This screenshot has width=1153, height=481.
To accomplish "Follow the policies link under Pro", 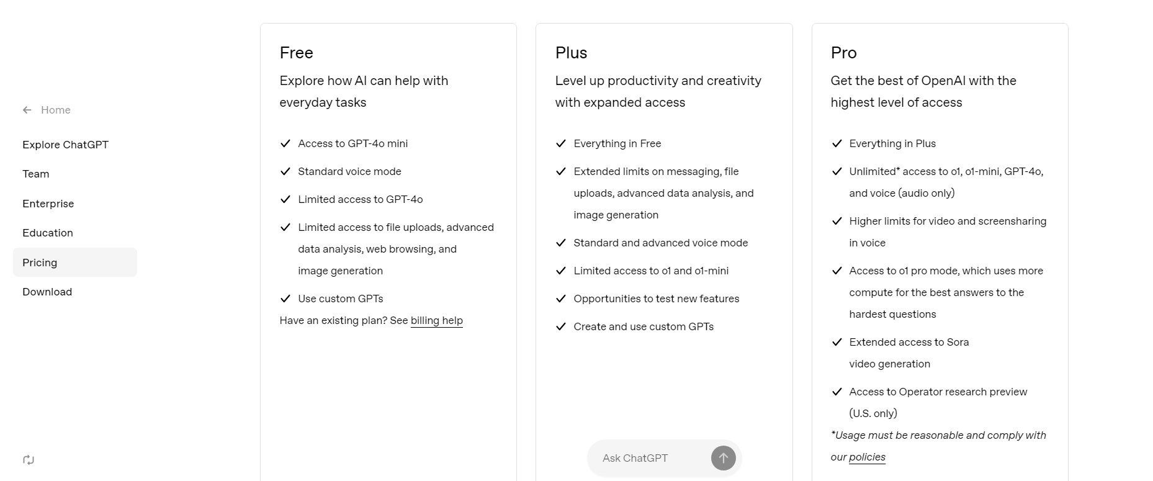I will point(867,457).
